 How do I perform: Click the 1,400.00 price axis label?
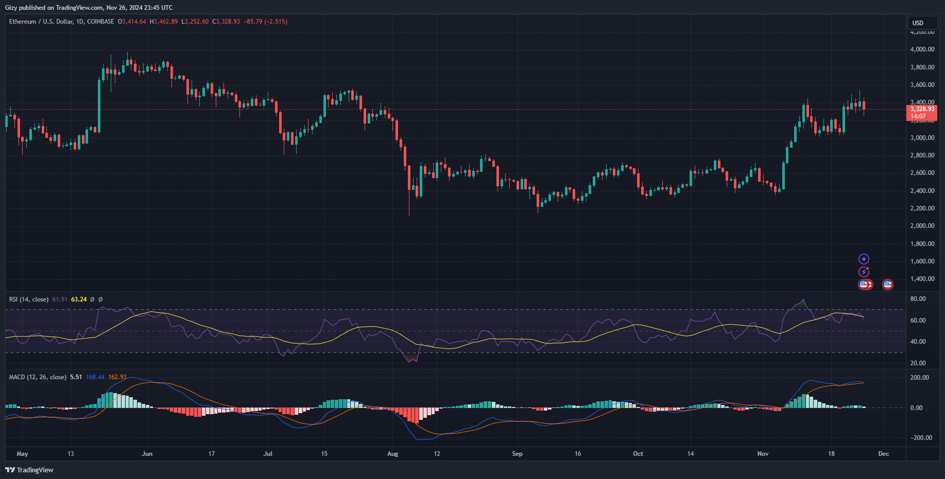[922, 279]
